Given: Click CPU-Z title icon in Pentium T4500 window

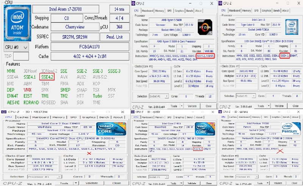Looking at the screenshot, I should click(x=220, y=112).
